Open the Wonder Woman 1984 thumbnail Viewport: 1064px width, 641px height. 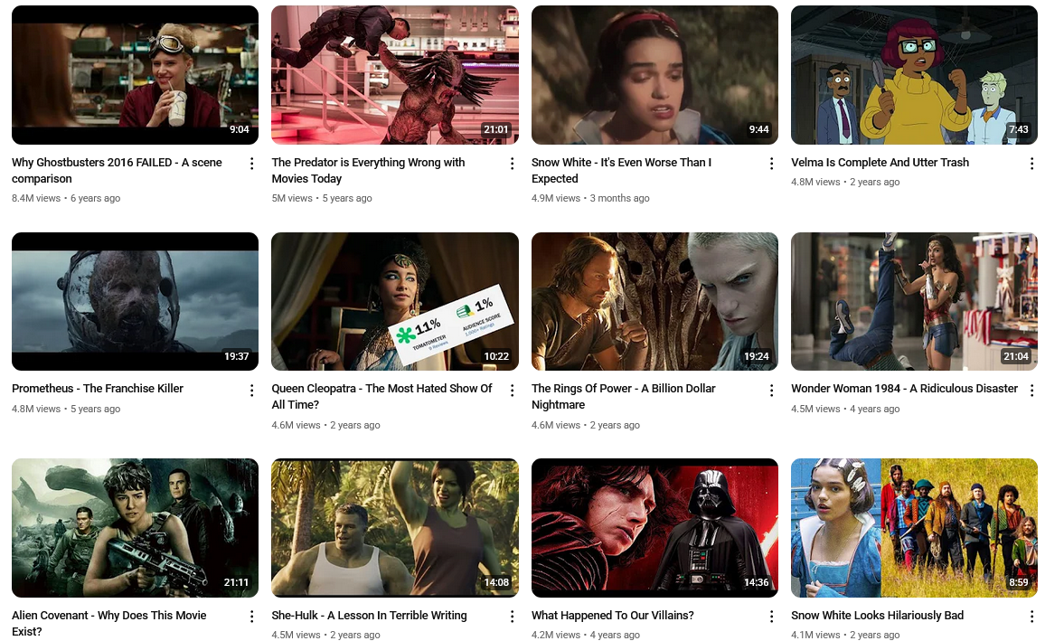tap(914, 301)
